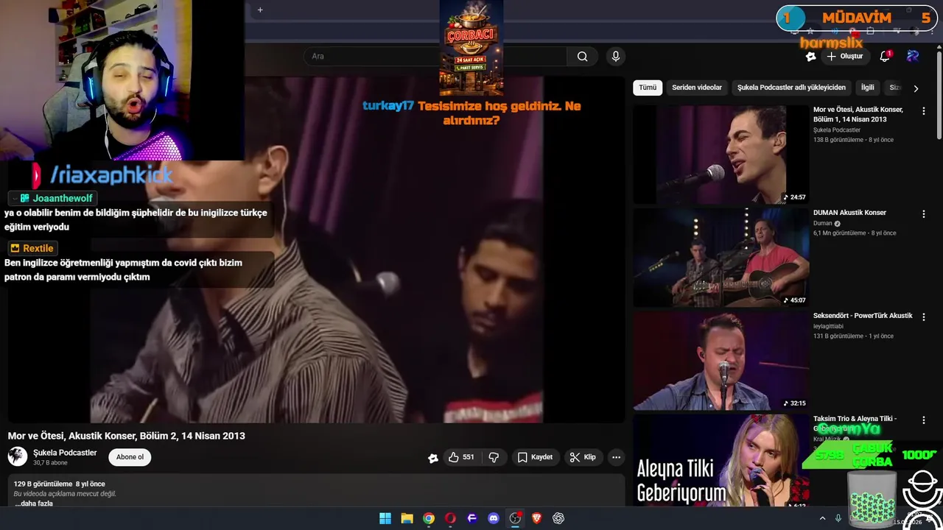The height and width of the screenshot is (530, 943).
Task: Open the account avatar menu
Action: point(914,56)
